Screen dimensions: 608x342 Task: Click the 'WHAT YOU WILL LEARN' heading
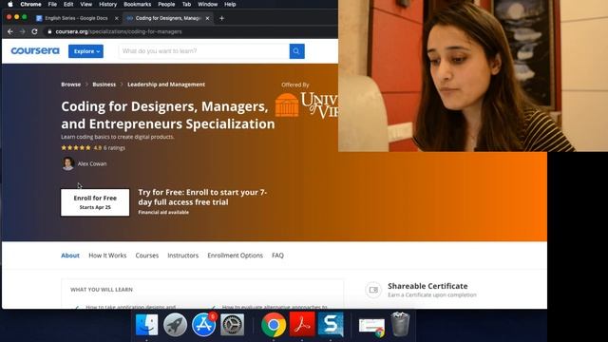coord(102,289)
